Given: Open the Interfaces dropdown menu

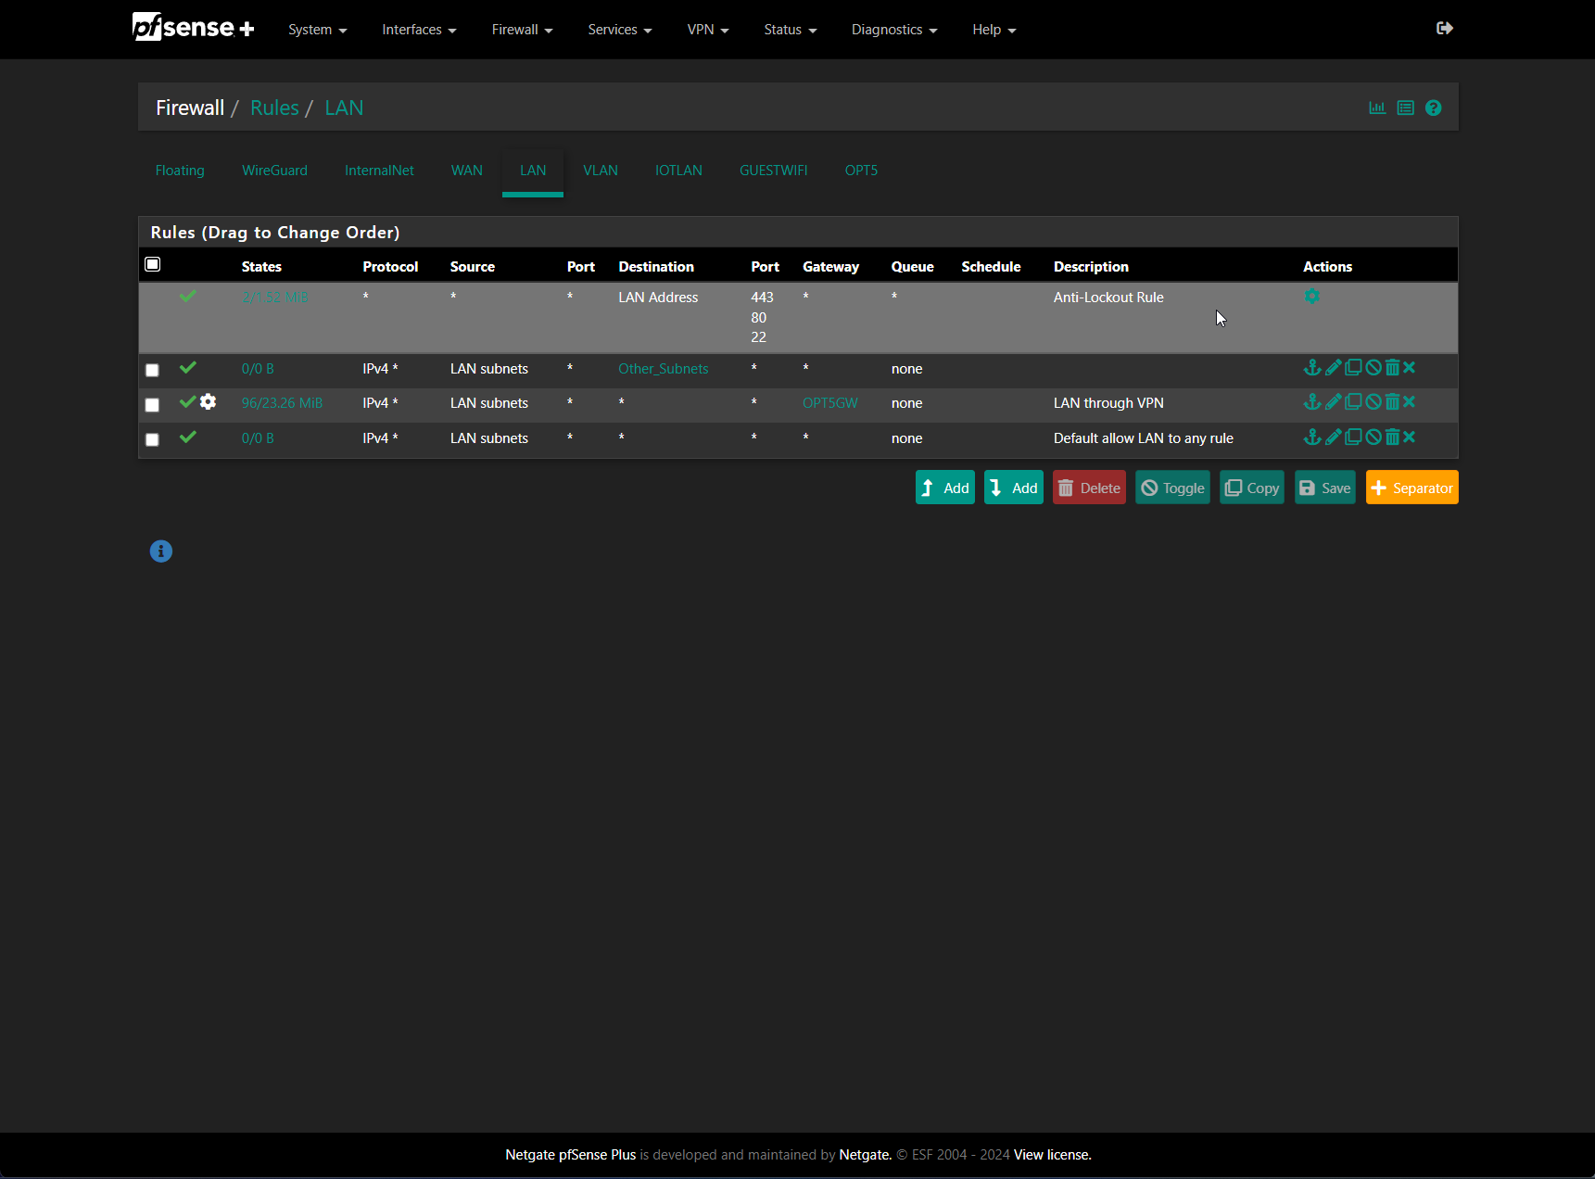Looking at the screenshot, I should [x=419, y=30].
